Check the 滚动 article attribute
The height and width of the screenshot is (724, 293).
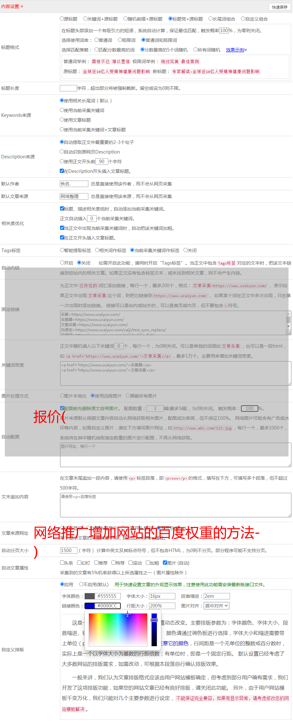[131, 563]
